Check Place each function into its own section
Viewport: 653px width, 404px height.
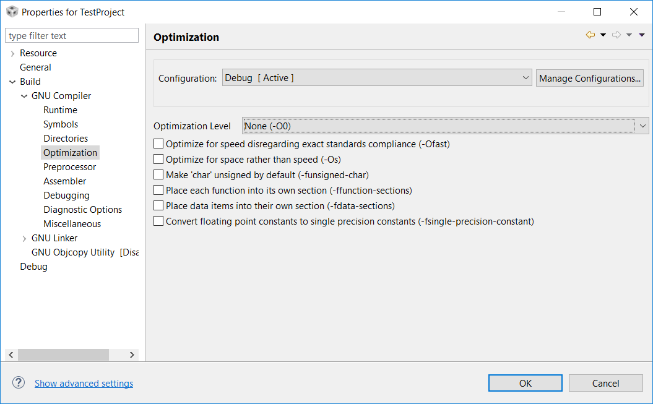pyautogui.click(x=158, y=190)
